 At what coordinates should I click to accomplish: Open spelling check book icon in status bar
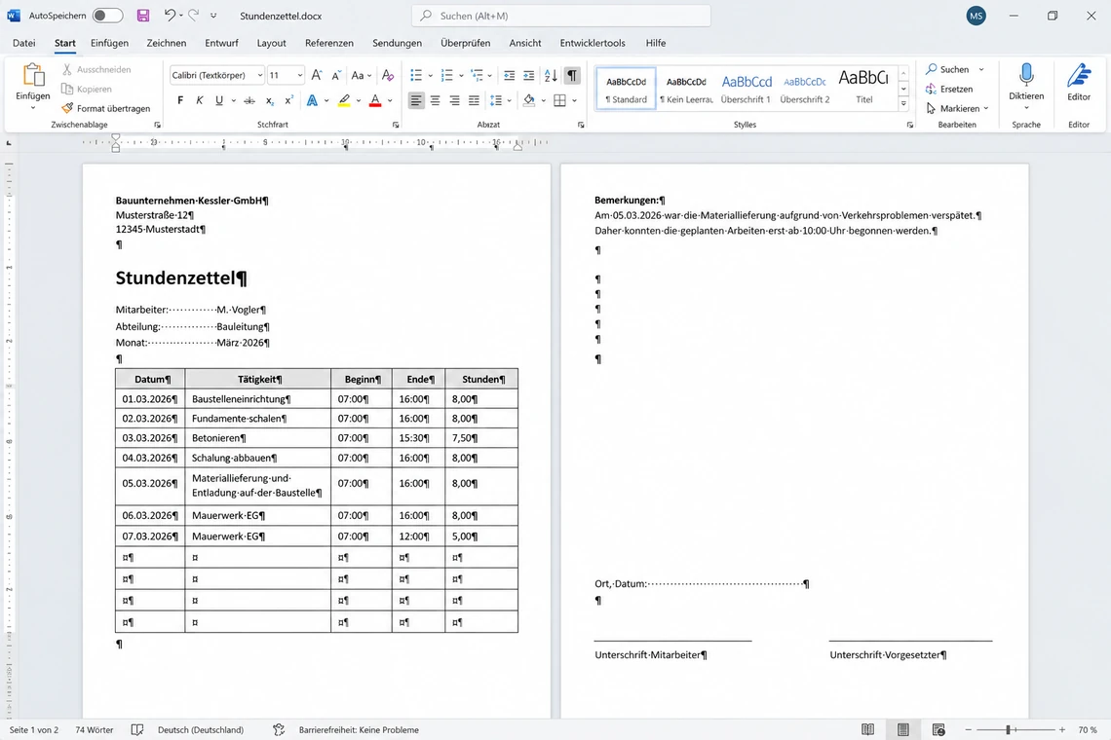pos(137,729)
